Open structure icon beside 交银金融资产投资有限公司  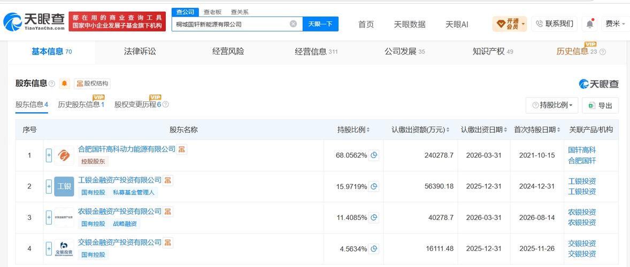[168, 242]
